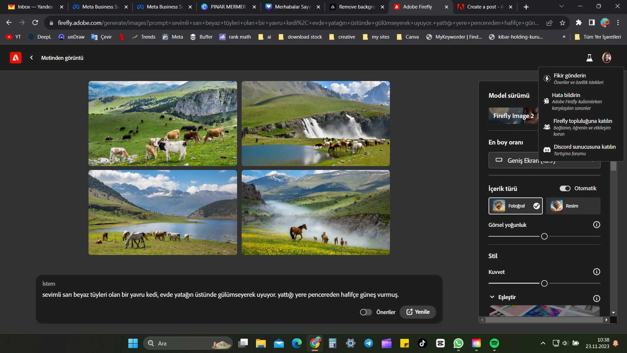Enable the Öneriler toggle

click(366, 312)
